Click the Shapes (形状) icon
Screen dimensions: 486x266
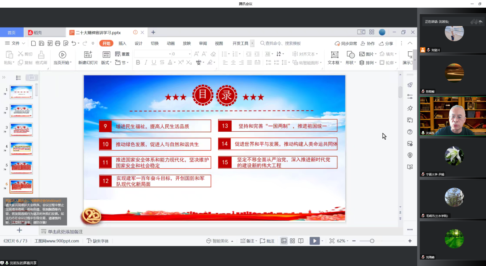pyautogui.click(x=351, y=55)
